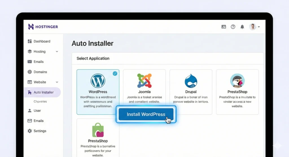Viewport: 289px width, 157px height.
Task: Open the notifications bell icon
Action: (242, 27)
